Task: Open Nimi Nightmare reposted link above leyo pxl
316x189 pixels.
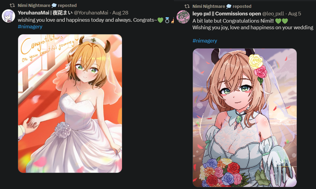Action: [222, 6]
